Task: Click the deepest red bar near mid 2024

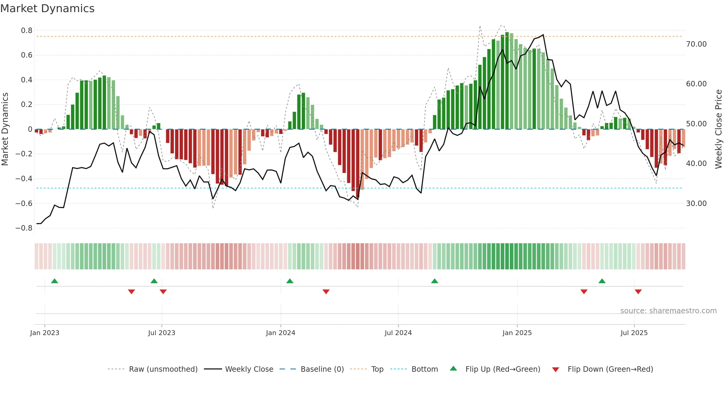Action: tap(358, 164)
